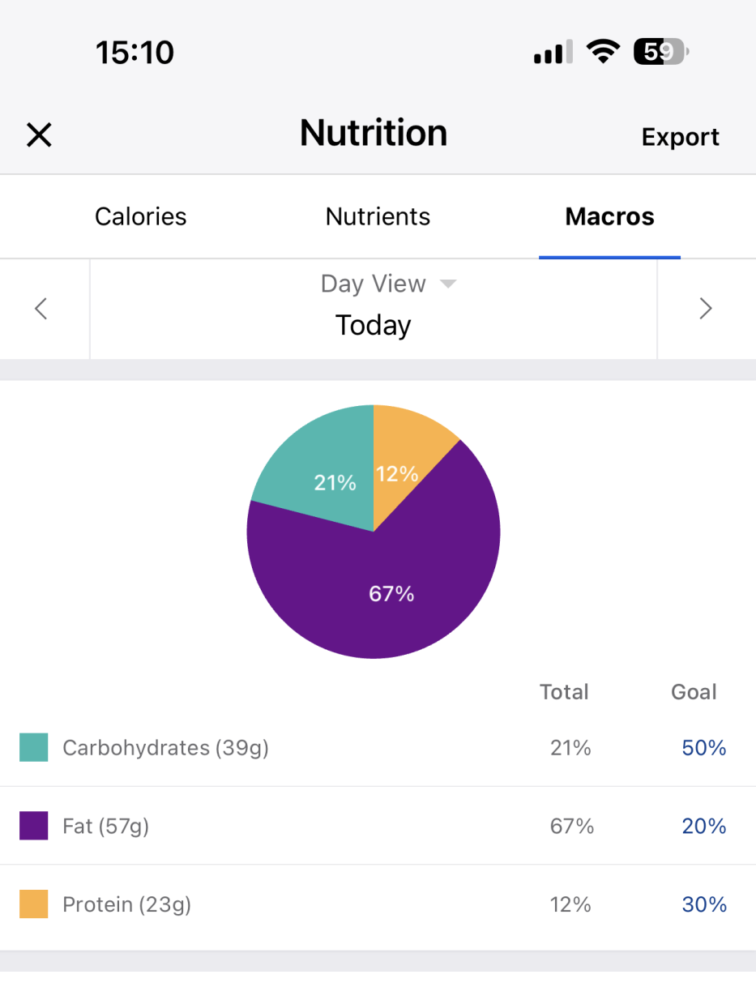
Task: Select the Macros tab
Action: [x=609, y=217]
